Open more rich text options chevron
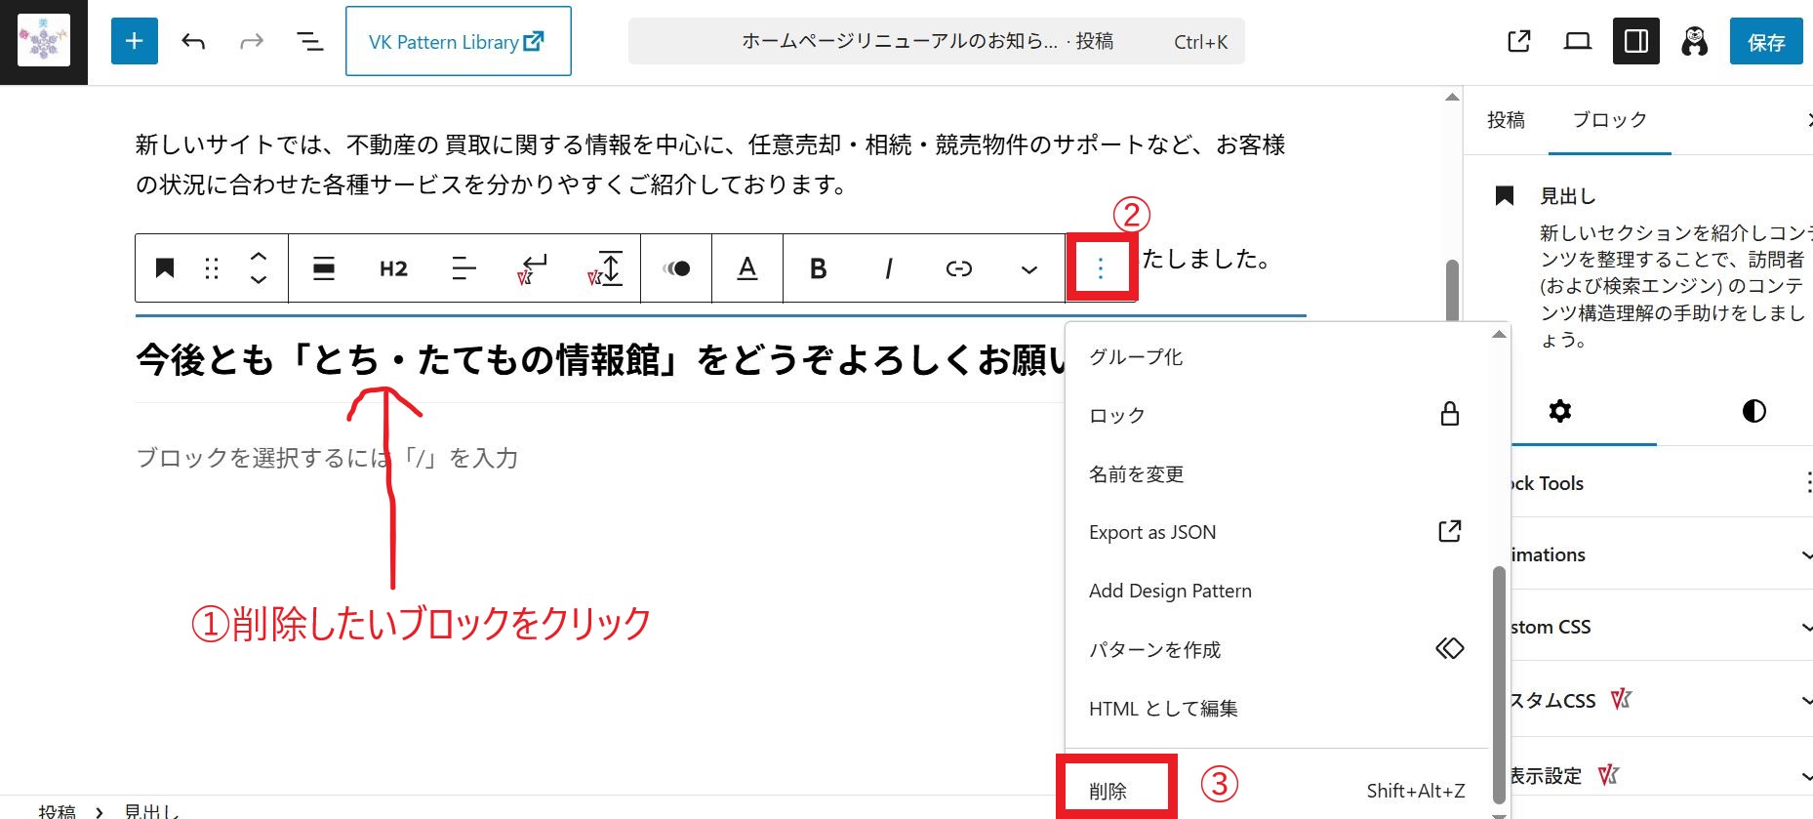The image size is (1813, 819). coord(1028,268)
